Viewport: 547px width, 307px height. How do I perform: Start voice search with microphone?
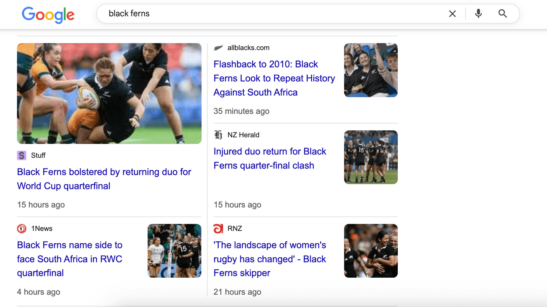coord(478,14)
